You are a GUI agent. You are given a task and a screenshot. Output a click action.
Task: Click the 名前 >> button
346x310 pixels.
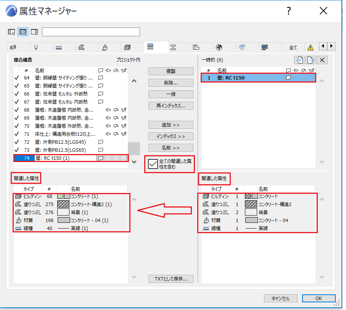171,148
